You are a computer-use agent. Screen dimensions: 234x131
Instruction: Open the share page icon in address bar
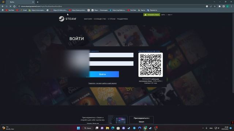(x=211, y=7)
